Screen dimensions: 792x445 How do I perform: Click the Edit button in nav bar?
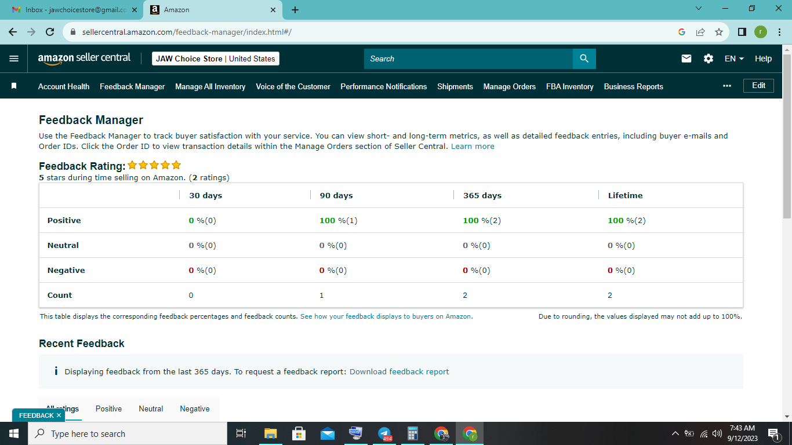[759, 85]
